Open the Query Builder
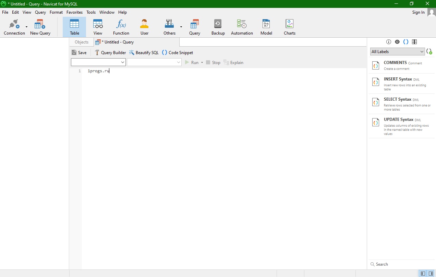The width and height of the screenshot is (436, 277). click(x=110, y=53)
